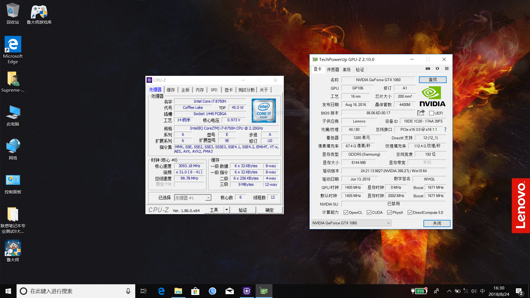Select 此电脑 desktop icon
This screenshot has height=298, width=530.
13,116
